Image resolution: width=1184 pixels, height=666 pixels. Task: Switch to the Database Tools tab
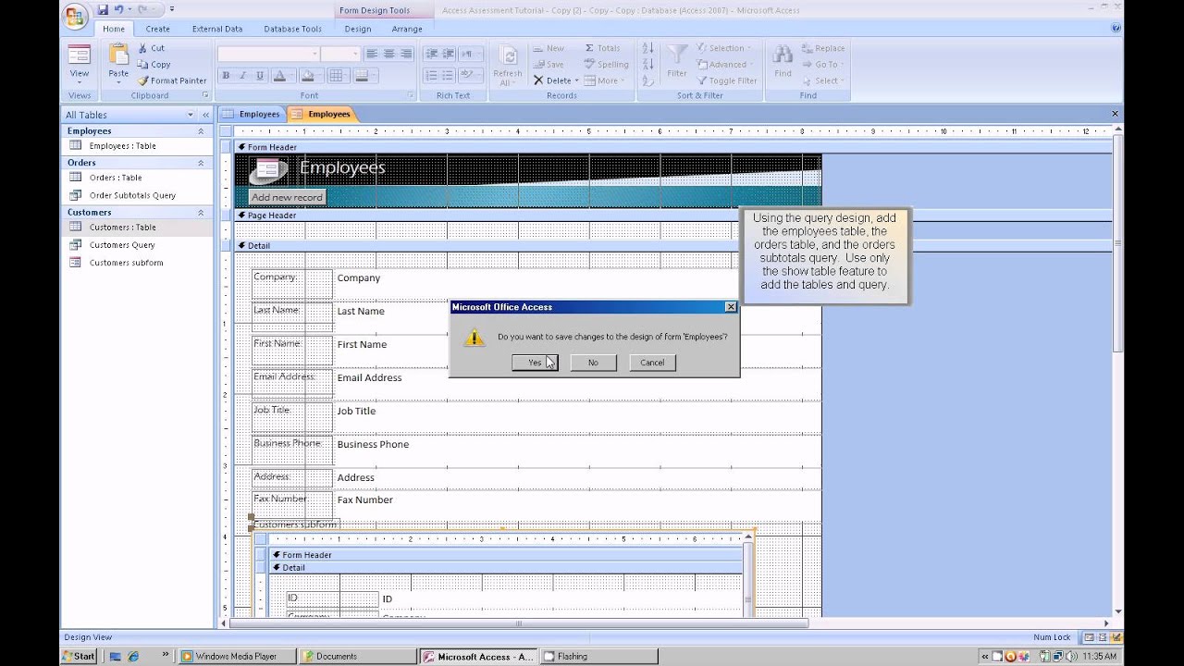coord(292,29)
